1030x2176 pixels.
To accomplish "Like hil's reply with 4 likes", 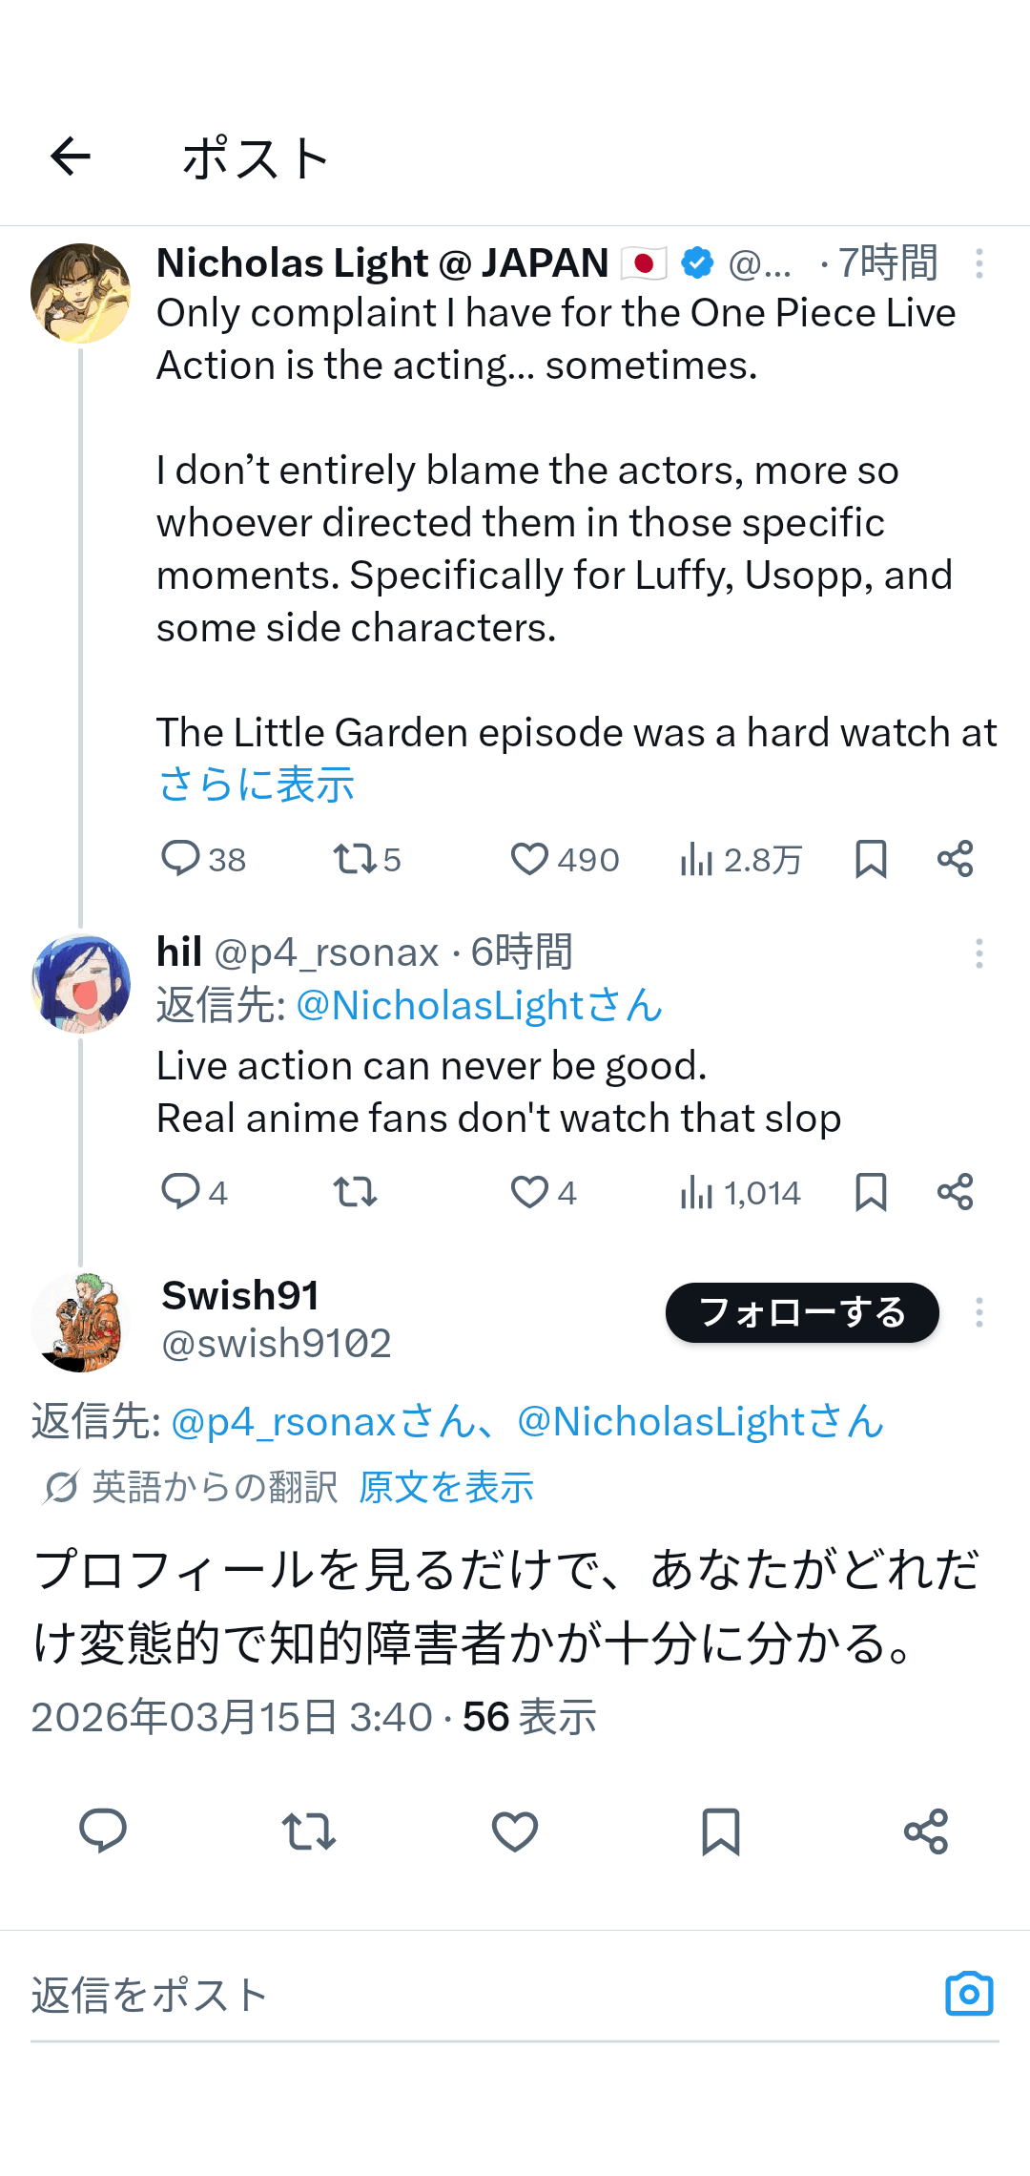I will point(530,1192).
